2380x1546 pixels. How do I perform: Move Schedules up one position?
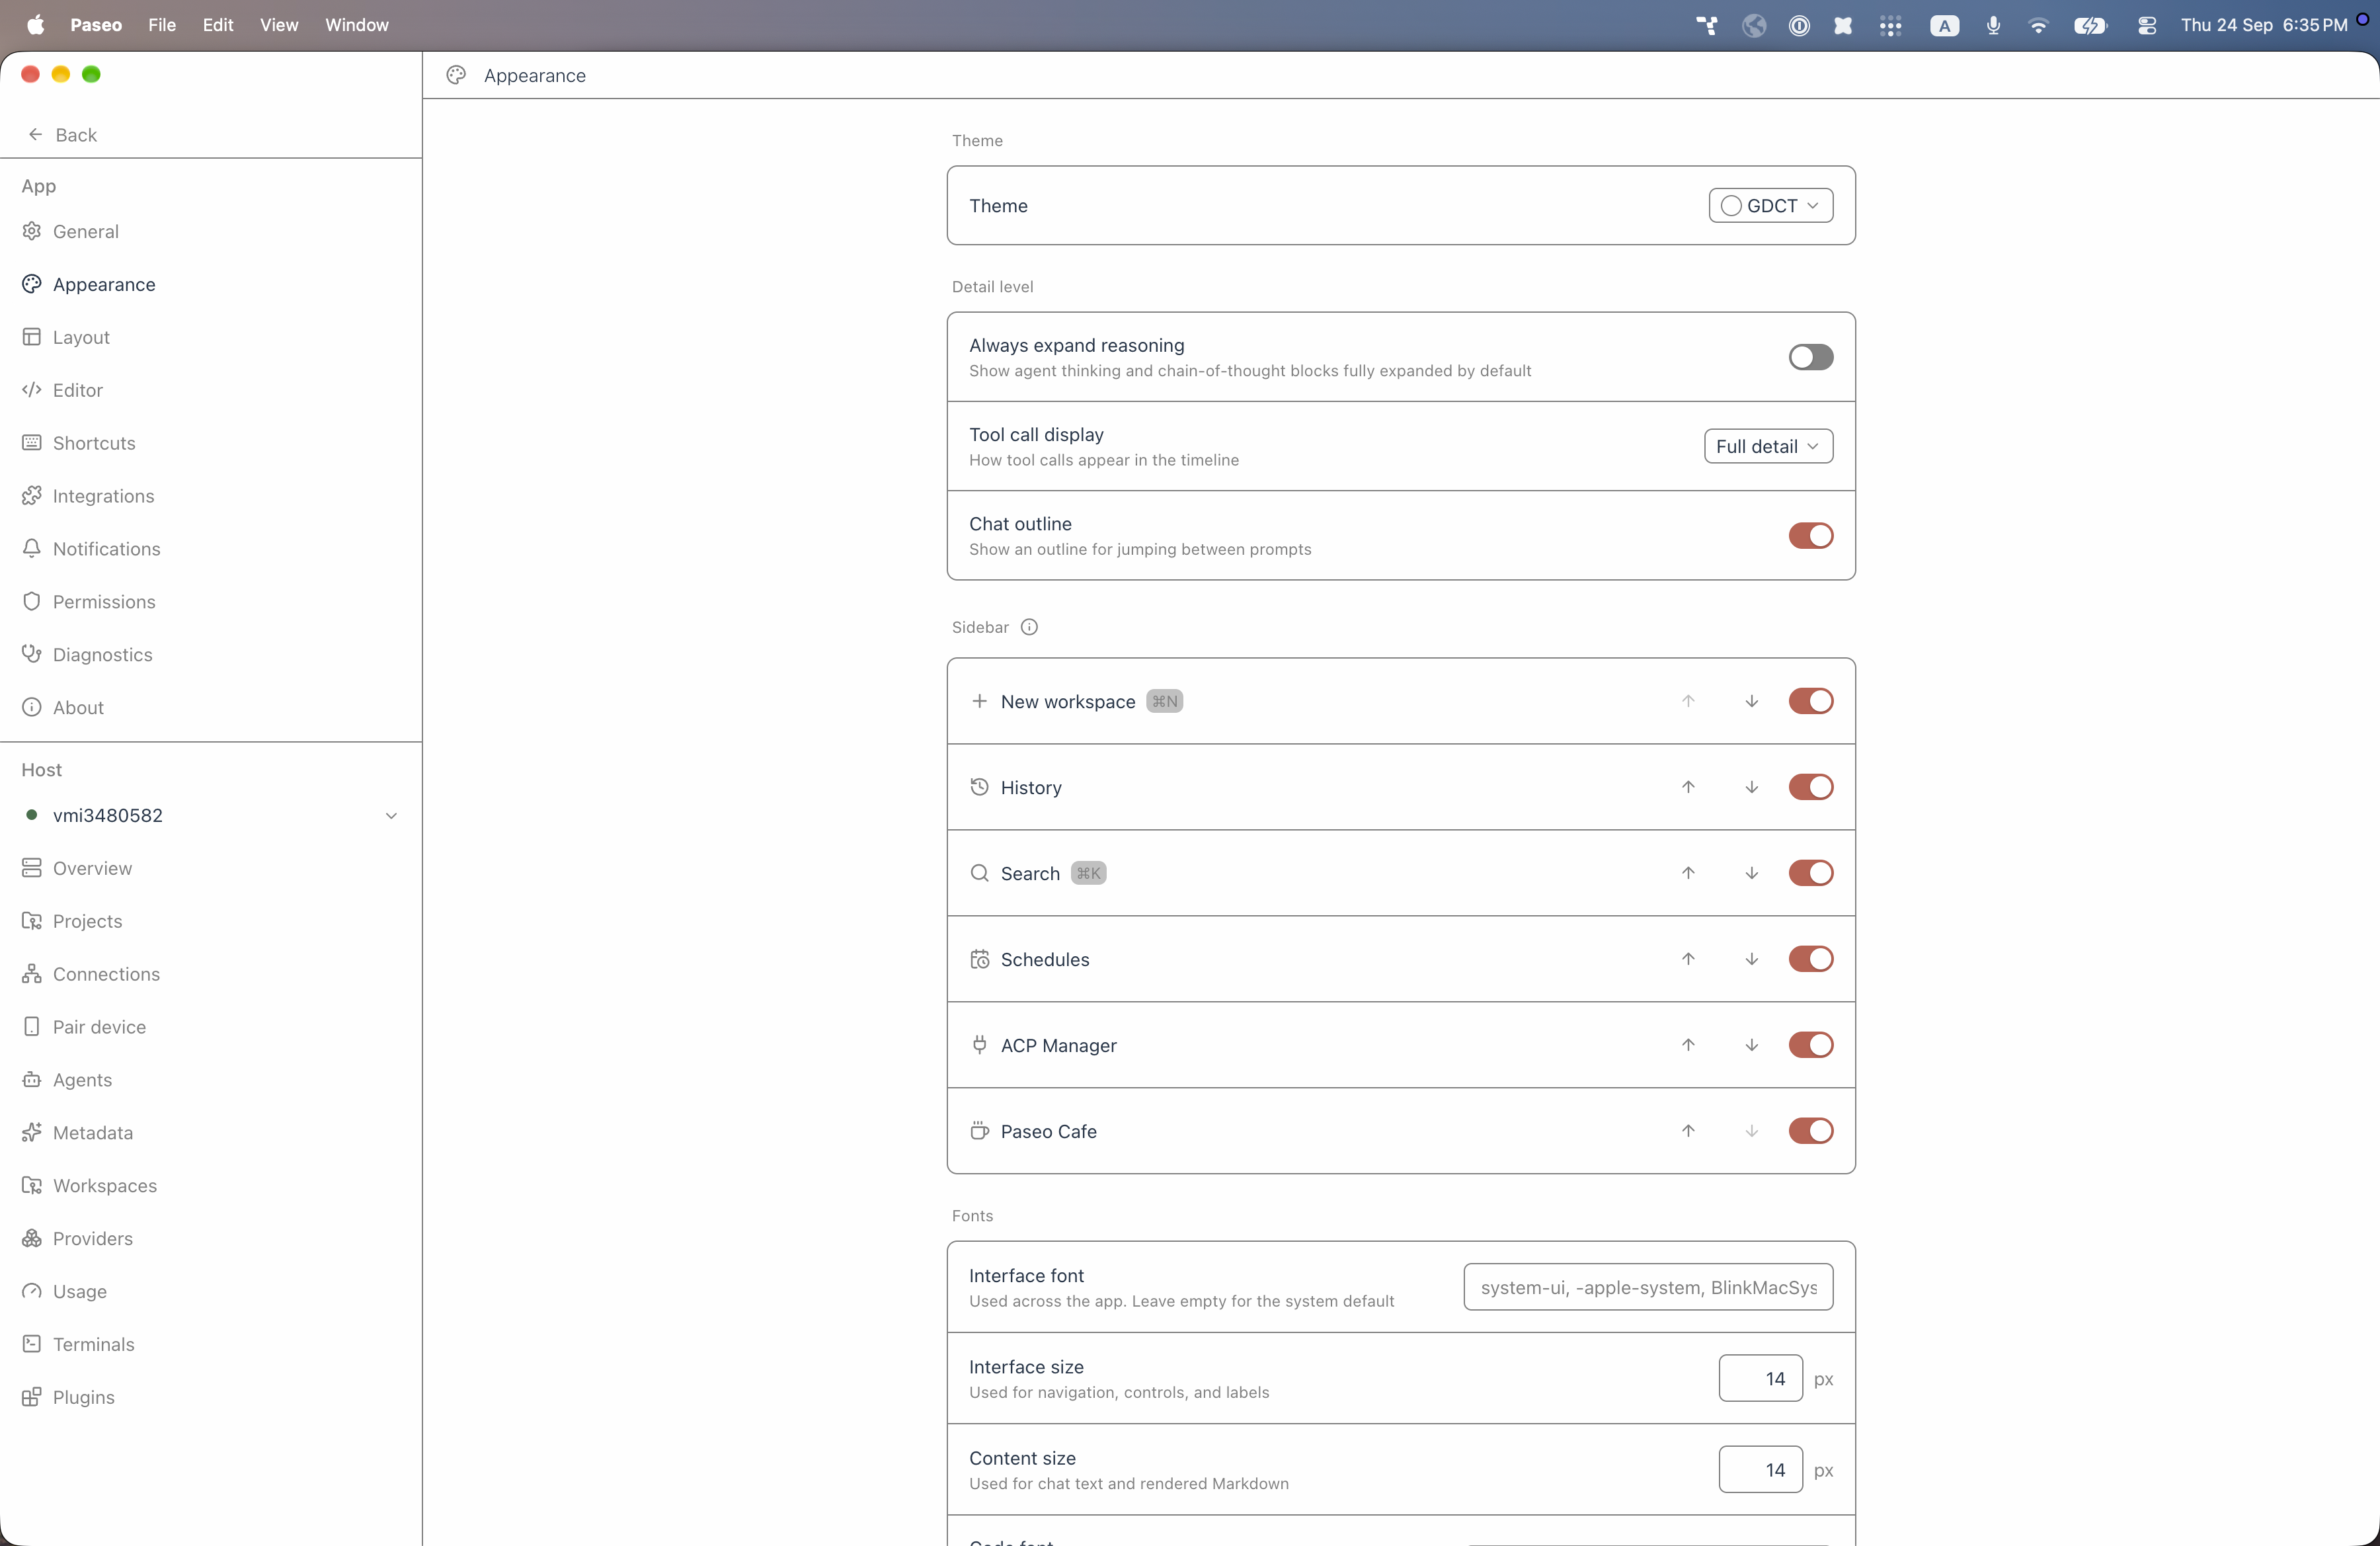(1688, 959)
